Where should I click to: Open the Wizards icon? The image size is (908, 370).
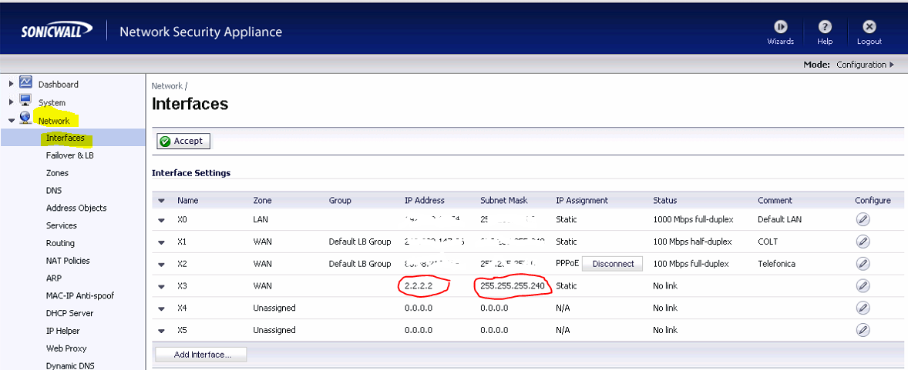[x=781, y=27]
